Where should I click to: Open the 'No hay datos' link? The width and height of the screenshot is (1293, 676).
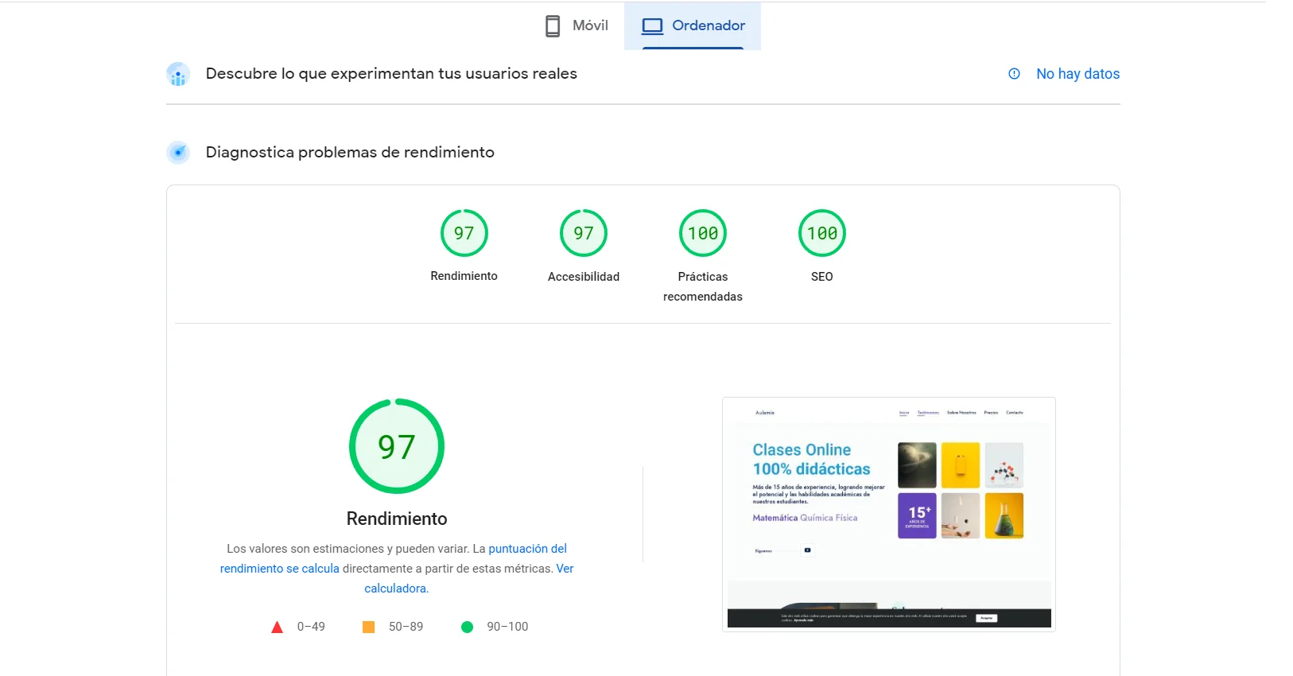(x=1077, y=74)
